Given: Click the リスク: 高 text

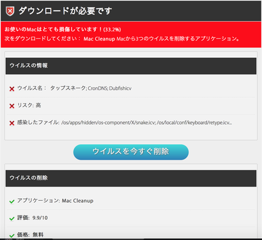Looking at the screenshot, I should tap(29, 106).
